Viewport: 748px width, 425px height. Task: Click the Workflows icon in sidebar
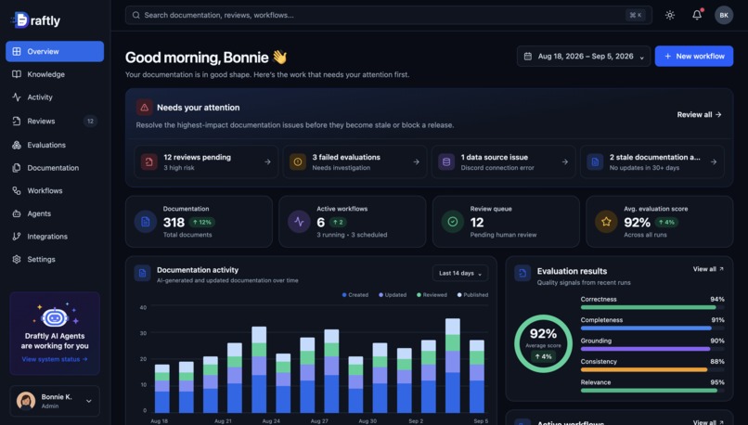[x=17, y=191]
